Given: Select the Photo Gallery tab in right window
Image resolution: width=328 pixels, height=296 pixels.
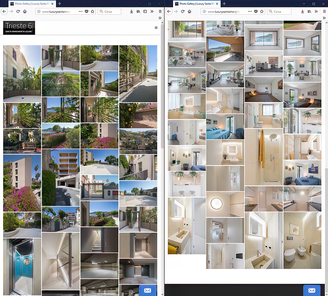Looking at the screenshot, I should point(197,4).
